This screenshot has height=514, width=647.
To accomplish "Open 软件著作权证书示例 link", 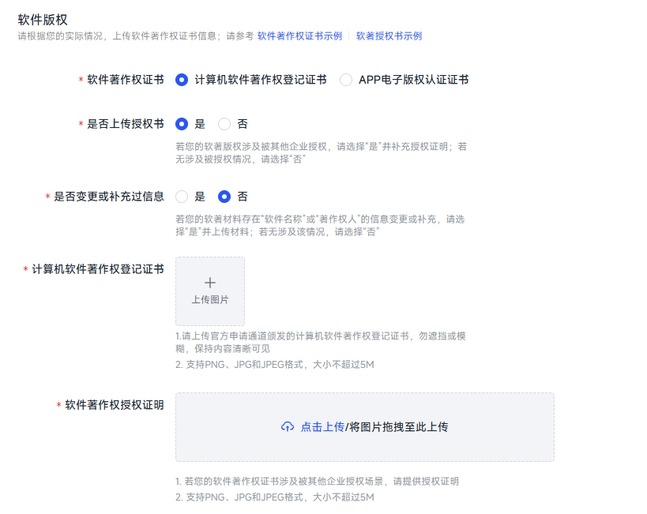I will 299,36.
